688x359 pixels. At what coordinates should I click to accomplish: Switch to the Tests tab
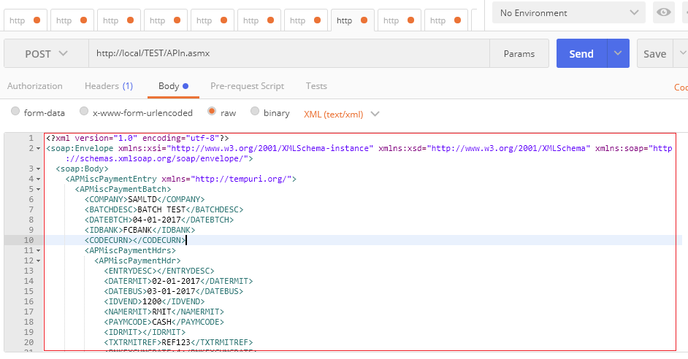click(316, 86)
